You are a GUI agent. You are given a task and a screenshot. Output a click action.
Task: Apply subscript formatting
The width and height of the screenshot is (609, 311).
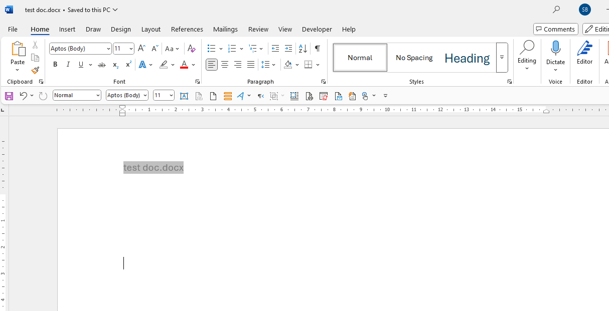[115, 65]
